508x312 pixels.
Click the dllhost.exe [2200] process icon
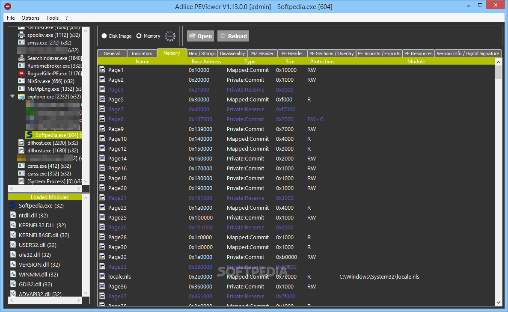[x=21, y=143]
